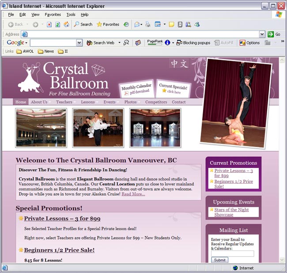Open the Help menu
Screen dimensions: 287x273
click(85, 15)
